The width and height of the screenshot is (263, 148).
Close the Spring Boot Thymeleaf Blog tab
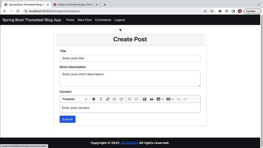click(48, 5)
